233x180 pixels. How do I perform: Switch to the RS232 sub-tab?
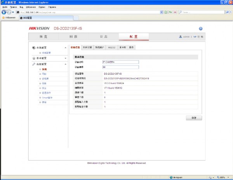click(x=111, y=48)
